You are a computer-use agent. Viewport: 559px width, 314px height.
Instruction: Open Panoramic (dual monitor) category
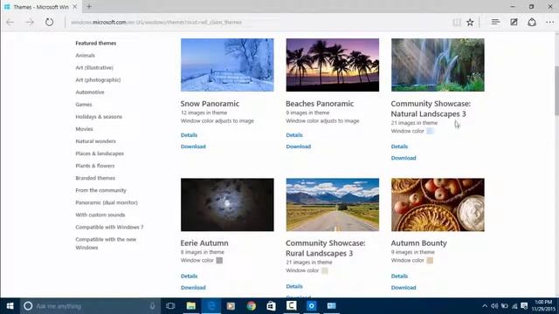click(x=107, y=202)
